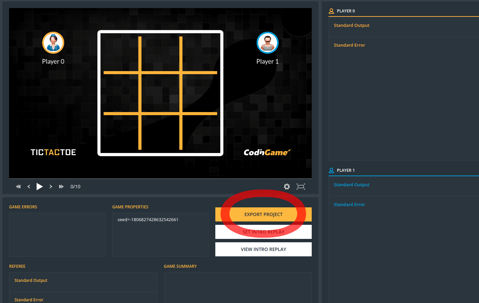Screen dimensions: 479x303
Task: Open the viewer settings gear
Action: point(287,187)
